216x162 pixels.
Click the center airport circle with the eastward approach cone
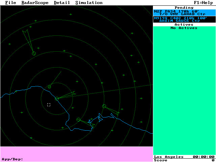coord(57,99)
